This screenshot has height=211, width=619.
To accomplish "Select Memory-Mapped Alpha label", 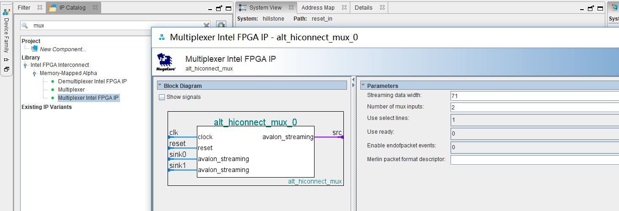I will pyautogui.click(x=68, y=73).
